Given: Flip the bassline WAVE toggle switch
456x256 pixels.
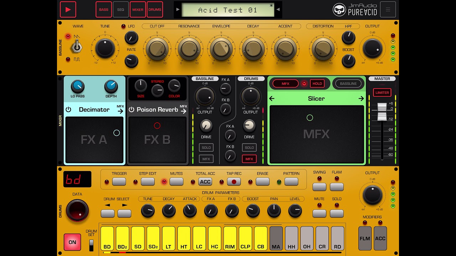Looking at the screenshot, I should [x=77, y=46].
